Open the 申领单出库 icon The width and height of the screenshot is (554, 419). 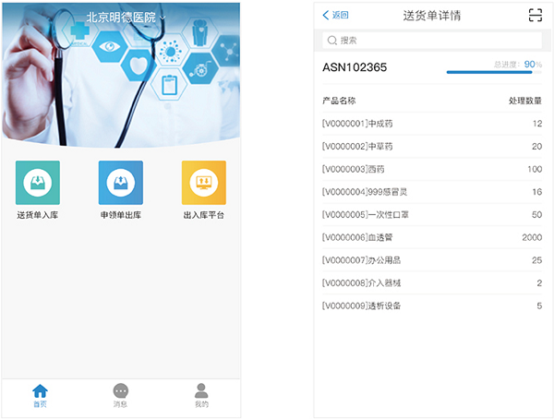pyautogui.click(x=121, y=183)
